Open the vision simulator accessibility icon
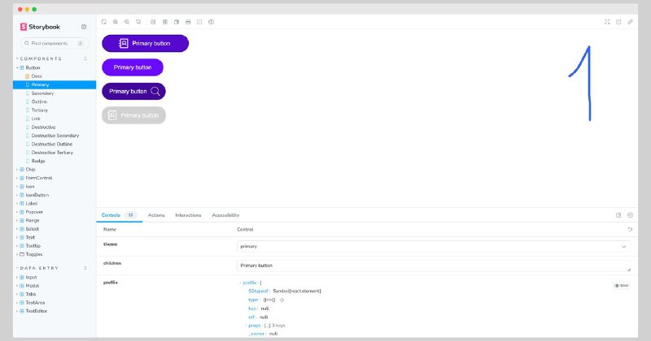This screenshot has width=651, height=341. coord(211,22)
